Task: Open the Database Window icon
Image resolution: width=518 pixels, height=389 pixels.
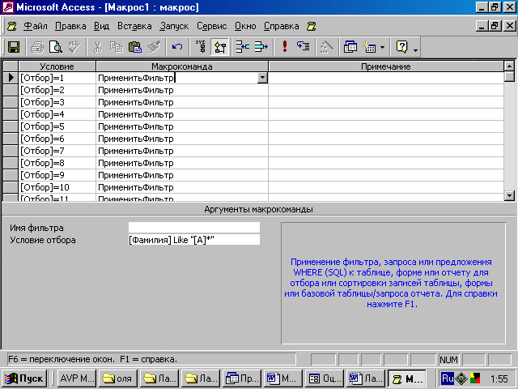Action: (x=350, y=47)
